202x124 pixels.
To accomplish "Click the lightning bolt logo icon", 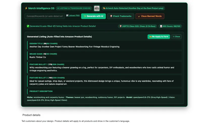I will coord(26,8).
